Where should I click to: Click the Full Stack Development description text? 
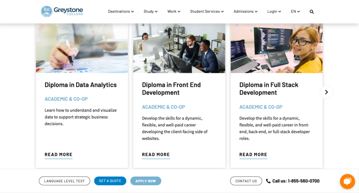tap(275, 128)
